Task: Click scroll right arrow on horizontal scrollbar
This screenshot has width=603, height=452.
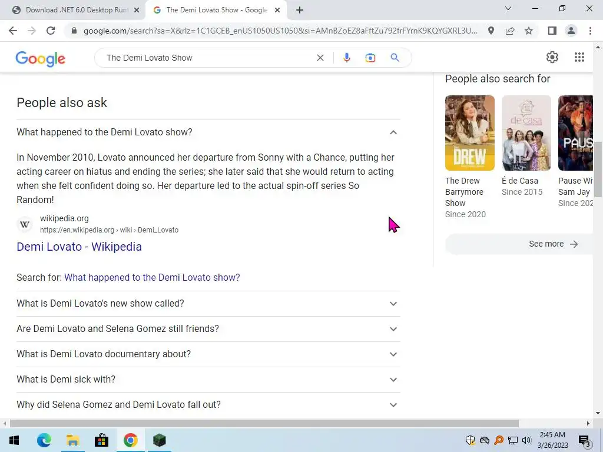Action: 588,424
